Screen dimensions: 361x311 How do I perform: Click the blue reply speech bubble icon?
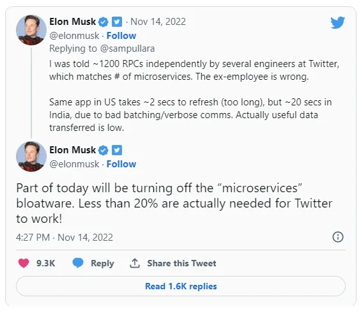coord(78,263)
